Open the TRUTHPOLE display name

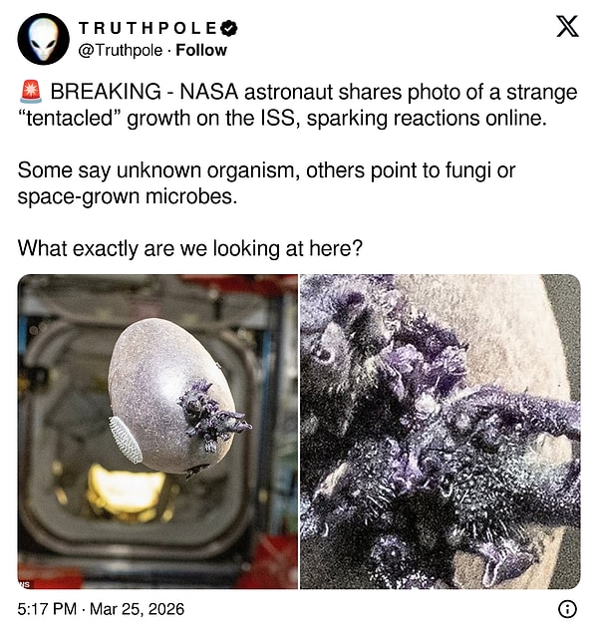pyautogui.click(x=149, y=28)
